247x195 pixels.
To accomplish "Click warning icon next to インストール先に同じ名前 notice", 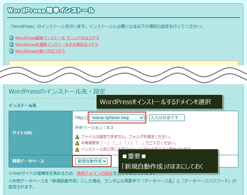I will (77, 149).
